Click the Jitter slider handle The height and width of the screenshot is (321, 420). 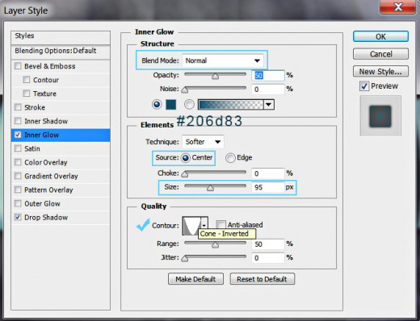(185, 259)
